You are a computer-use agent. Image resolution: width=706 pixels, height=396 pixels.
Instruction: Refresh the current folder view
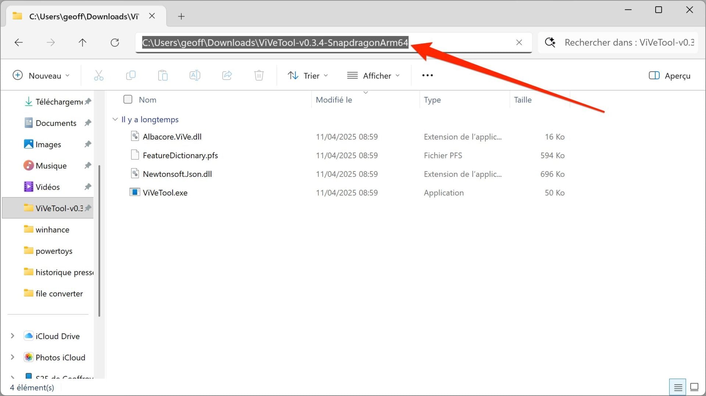(115, 43)
